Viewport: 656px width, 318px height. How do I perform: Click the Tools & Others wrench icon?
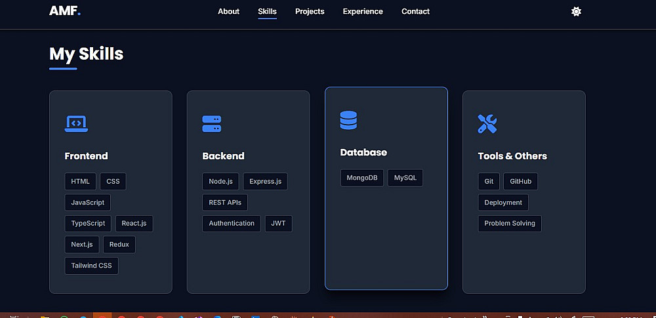pyautogui.click(x=487, y=124)
